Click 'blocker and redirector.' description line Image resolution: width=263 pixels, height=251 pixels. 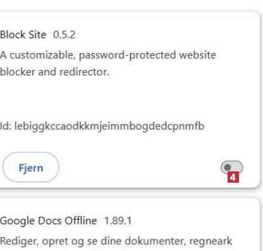[x=54, y=72]
